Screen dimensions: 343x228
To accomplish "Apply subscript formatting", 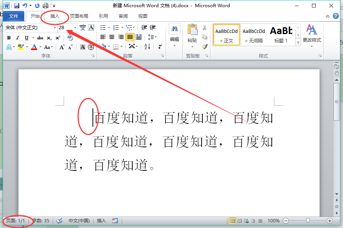I will 49,38.
